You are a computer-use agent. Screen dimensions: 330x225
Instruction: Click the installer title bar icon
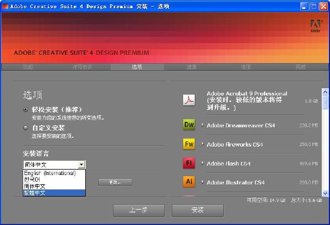pos(5,6)
